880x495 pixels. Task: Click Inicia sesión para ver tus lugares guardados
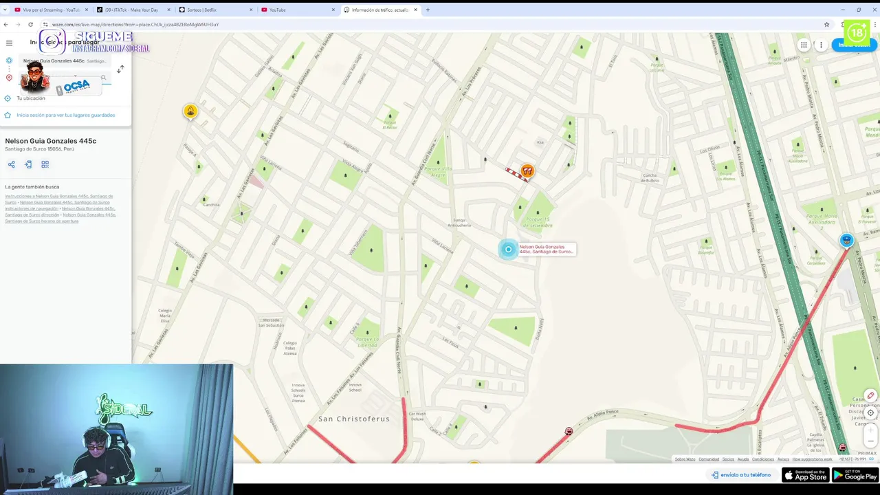[66, 115]
